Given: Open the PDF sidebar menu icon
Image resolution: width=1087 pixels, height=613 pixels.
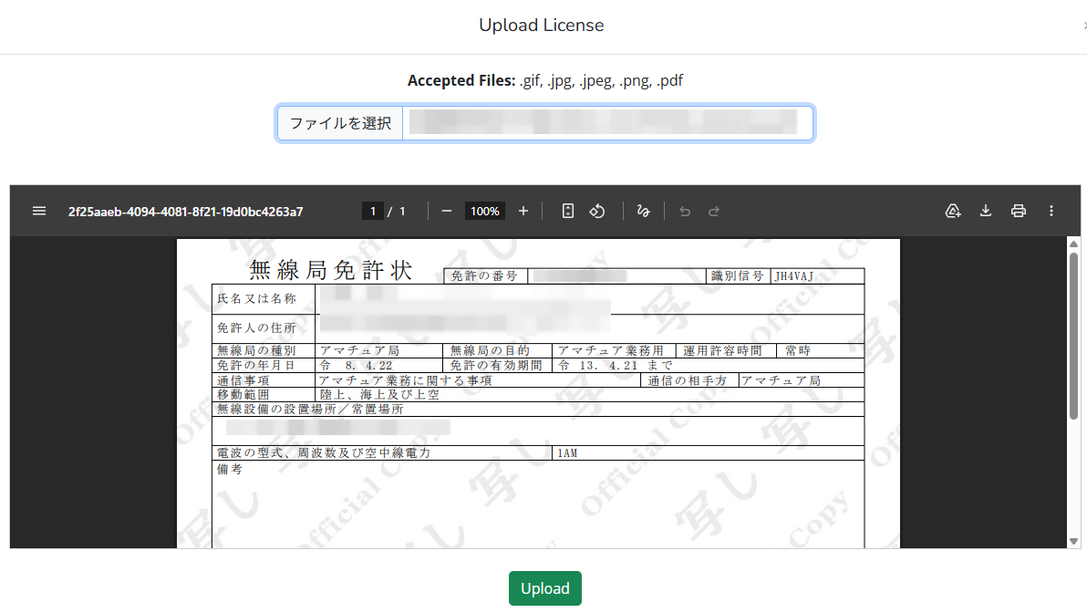Looking at the screenshot, I should point(39,211).
